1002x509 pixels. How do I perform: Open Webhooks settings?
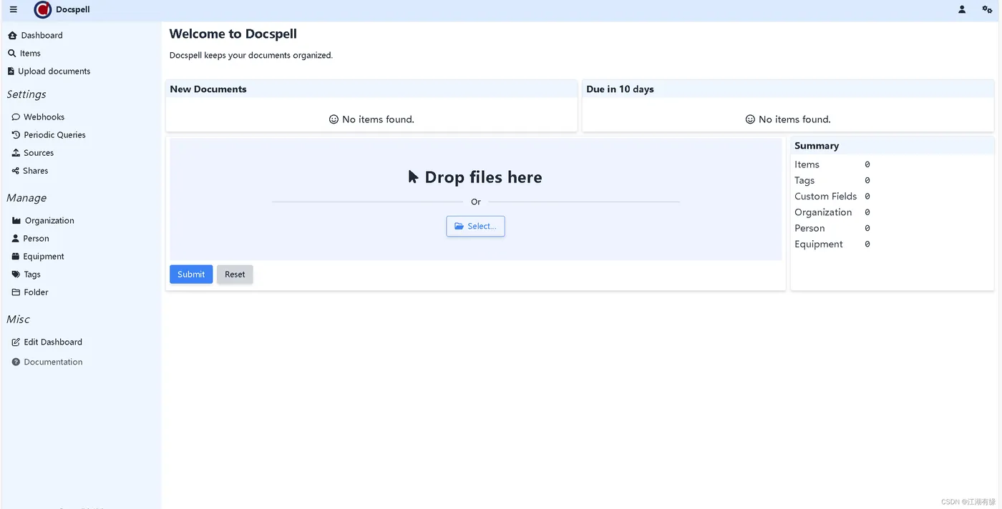coord(44,117)
